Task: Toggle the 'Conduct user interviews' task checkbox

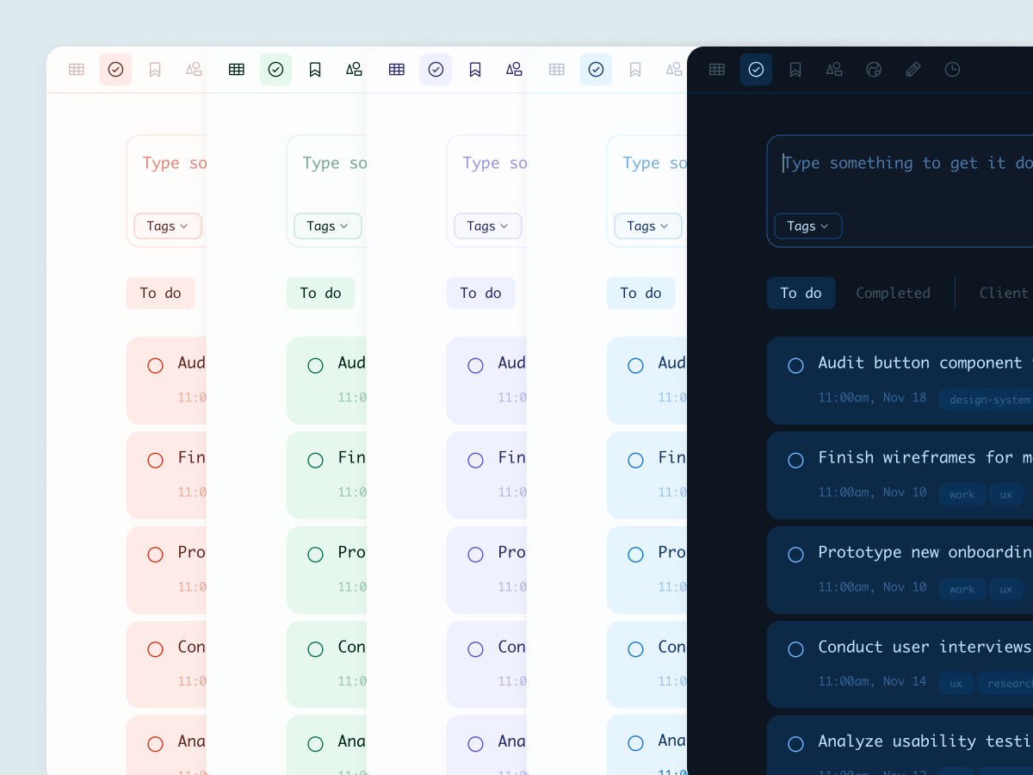Action: 795,649
